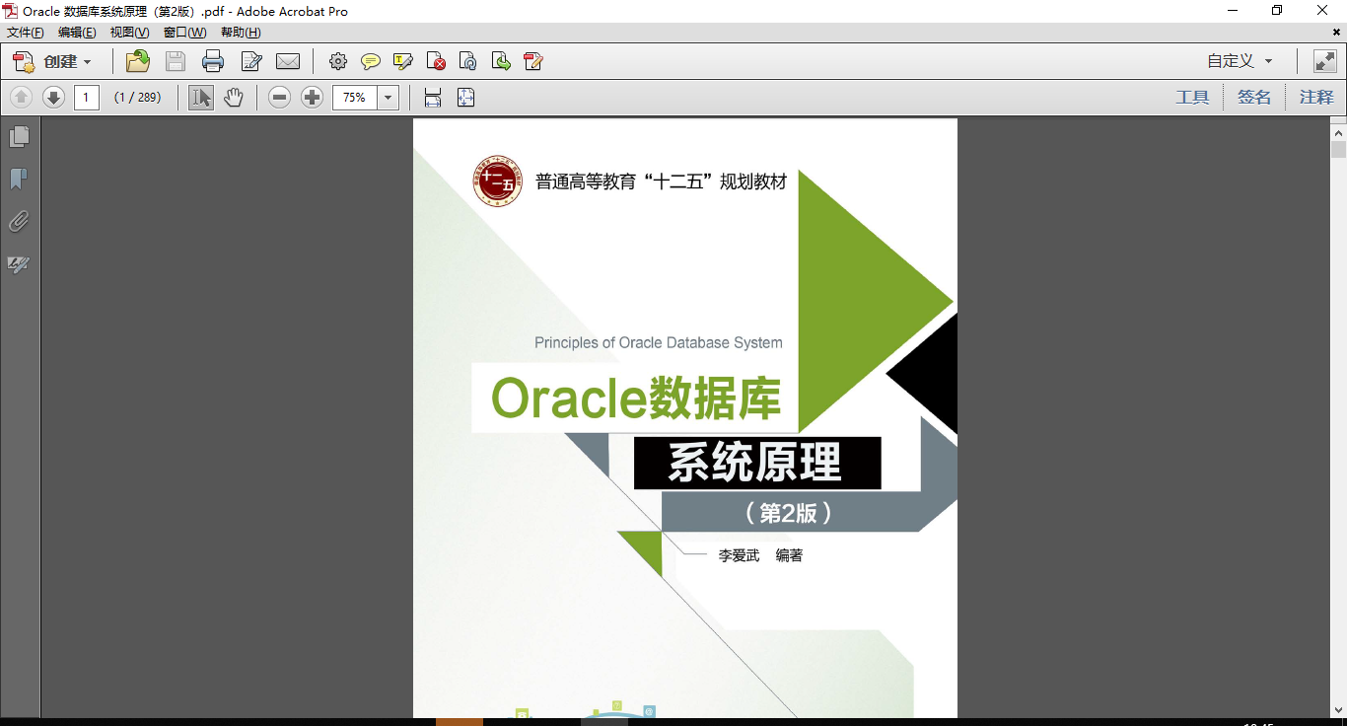Print the document using the printer icon
Viewport: 1347px width, 726px height.
click(213, 61)
